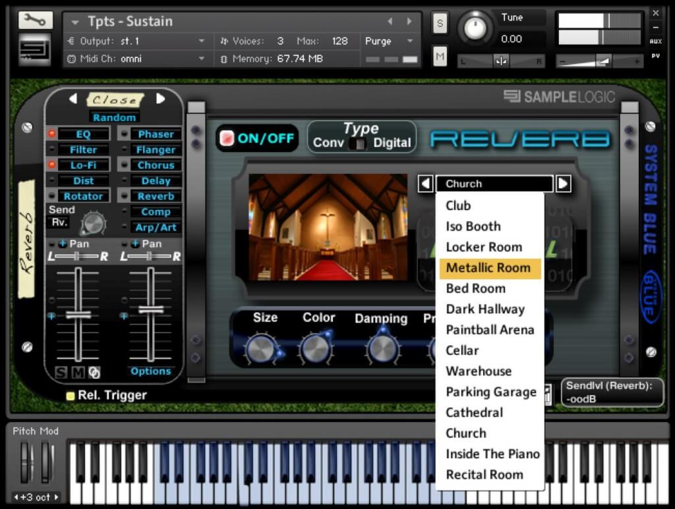Open the Chorus effect page
Image resolution: width=675 pixels, height=509 pixels.
[x=156, y=165]
